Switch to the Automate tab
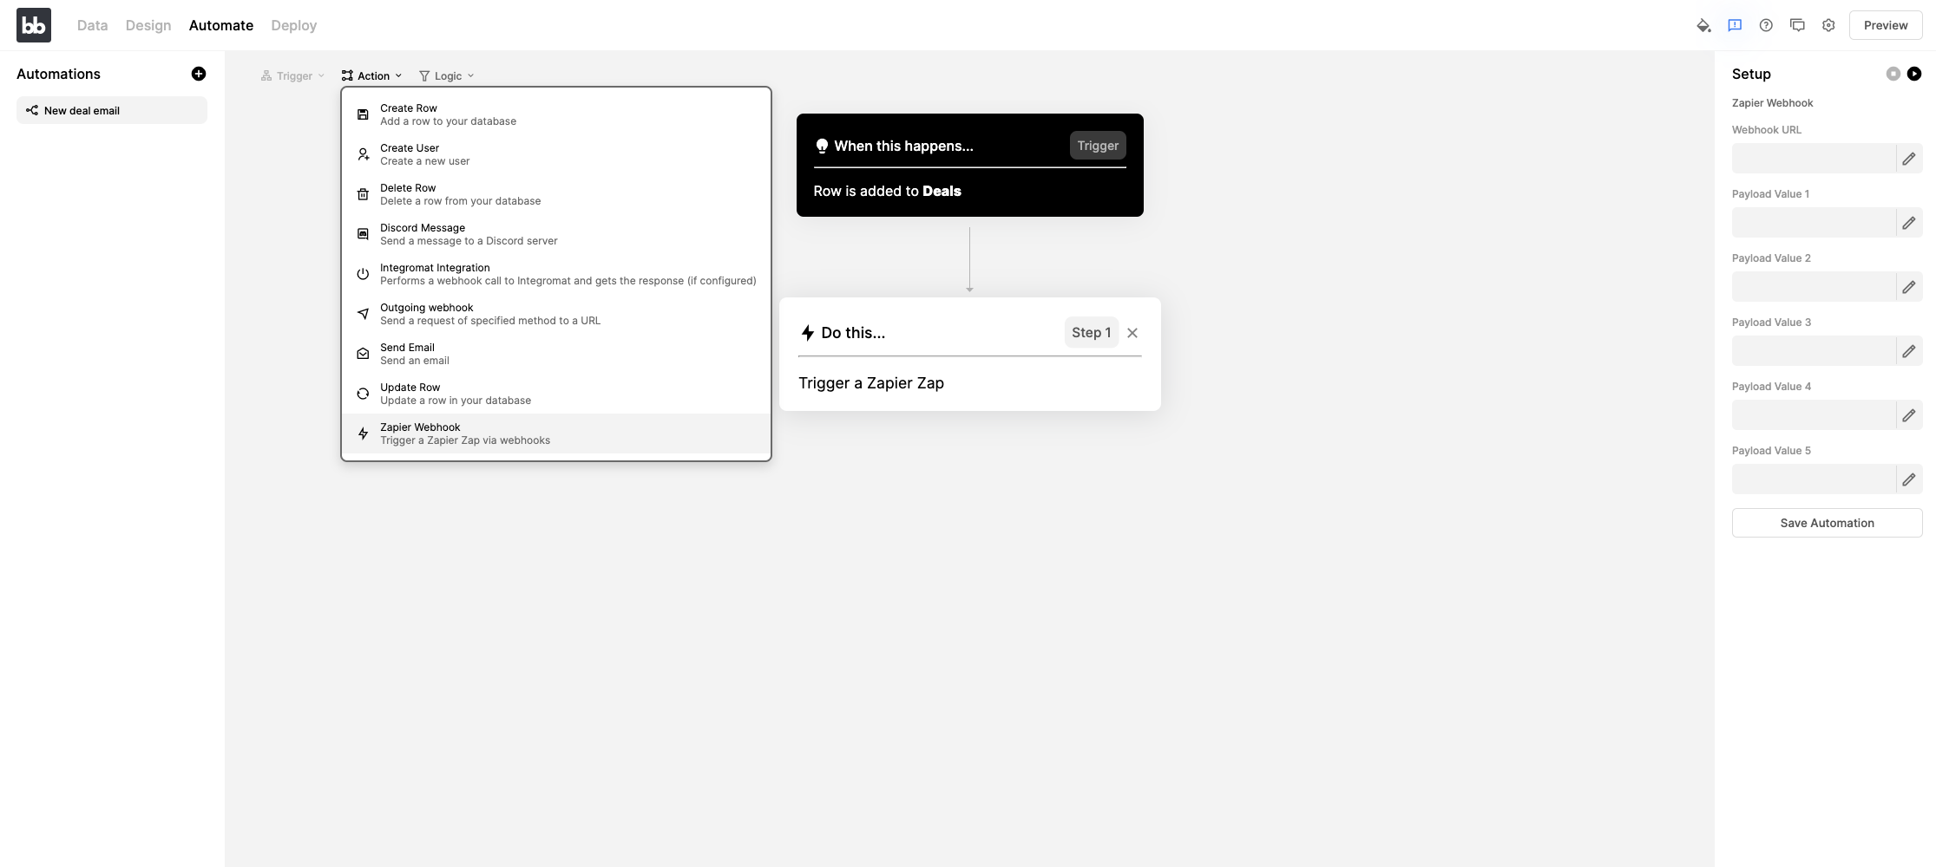The width and height of the screenshot is (1936, 867). click(x=221, y=25)
